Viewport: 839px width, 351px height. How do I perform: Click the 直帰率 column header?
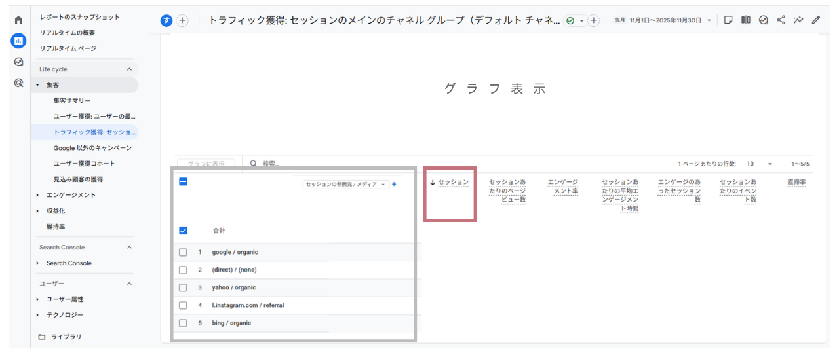coord(796,182)
